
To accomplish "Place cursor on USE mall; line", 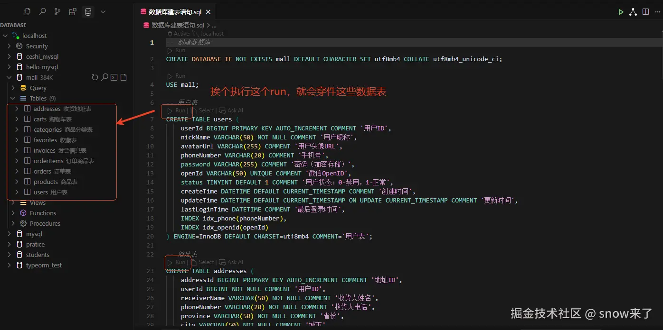I will pyautogui.click(x=182, y=85).
